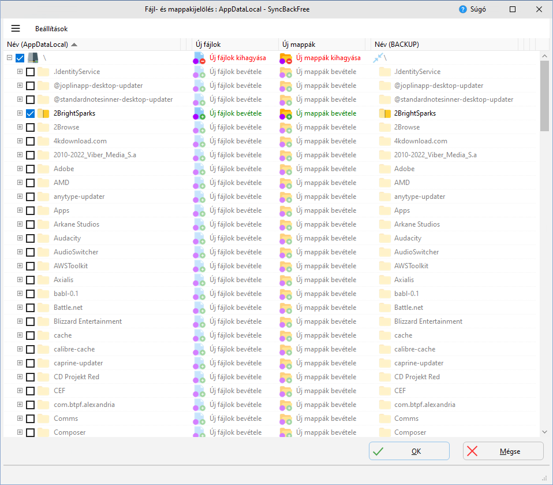This screenshot has width=553, height=485.
Task: Expand the AudioSwitcher folder
Action: point(20,252)
